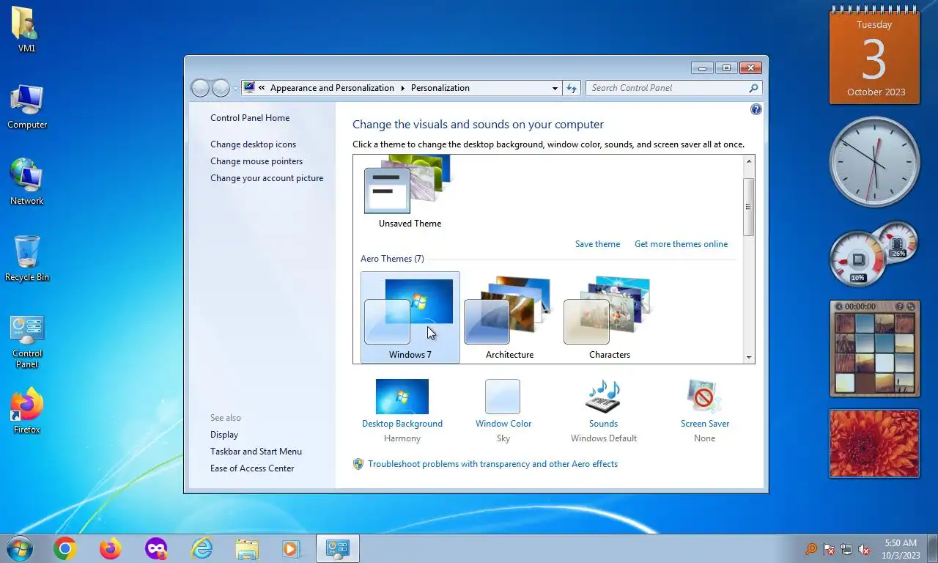Open Windows Explorer from the taskbar
This screenshot has width=938, height=563.
[x=247, y=548]
